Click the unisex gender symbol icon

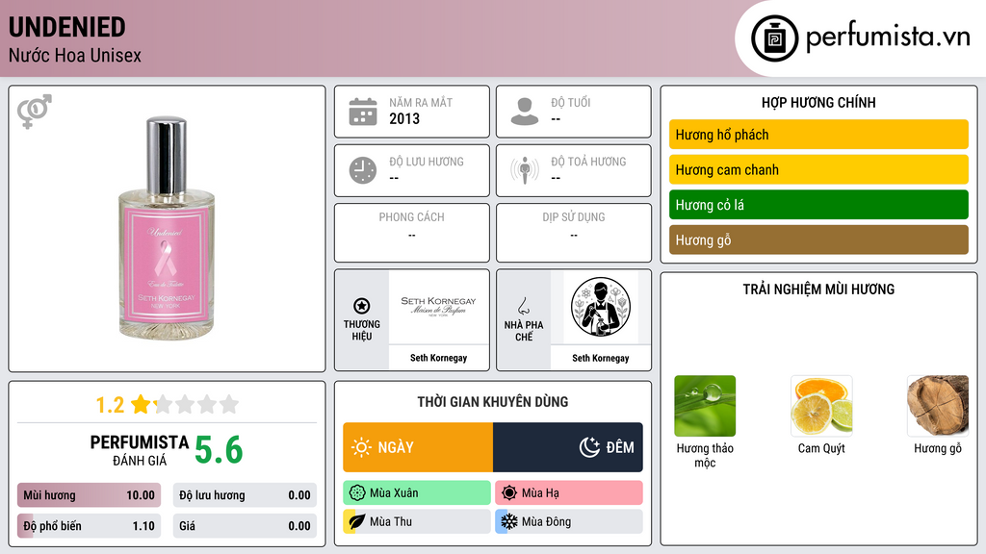click(35, 112)
